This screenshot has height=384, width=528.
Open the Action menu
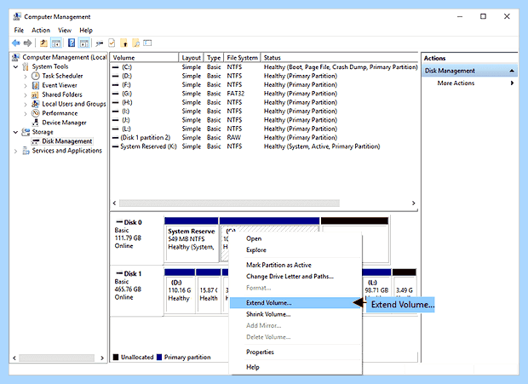[41, 31]
